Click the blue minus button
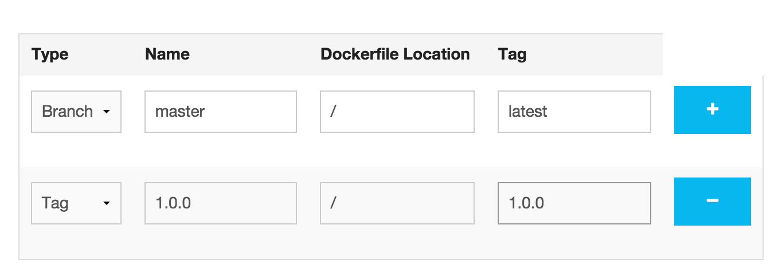The image size is (782, 276). coord(712,202)
